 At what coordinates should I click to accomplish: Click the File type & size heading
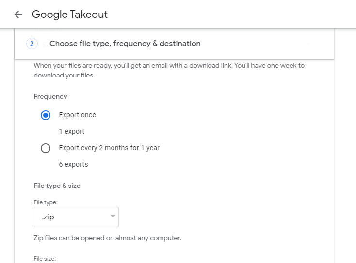coord(57,186)
